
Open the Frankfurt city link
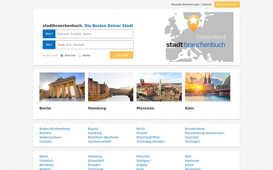(x=46, y=161)
